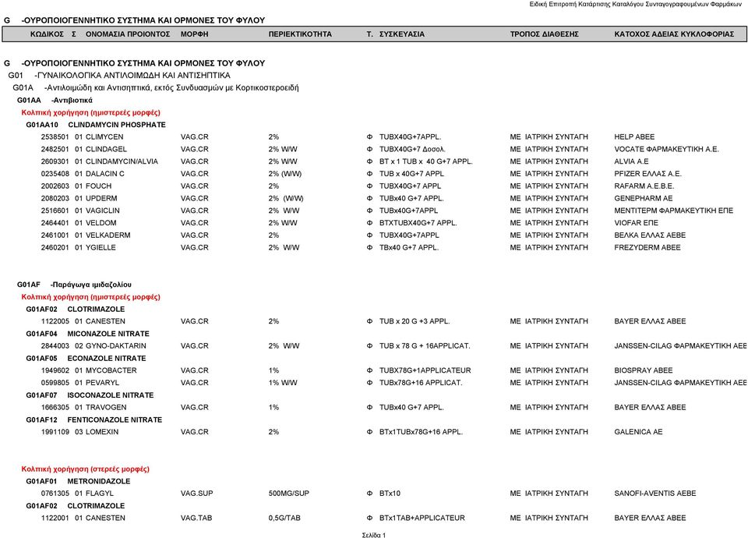Image resolution: width=748 pixels, height=538 pixels.
Task: Select the CLINDAMYCIN/ALVIA product
Action: click(x=122, y=161)
